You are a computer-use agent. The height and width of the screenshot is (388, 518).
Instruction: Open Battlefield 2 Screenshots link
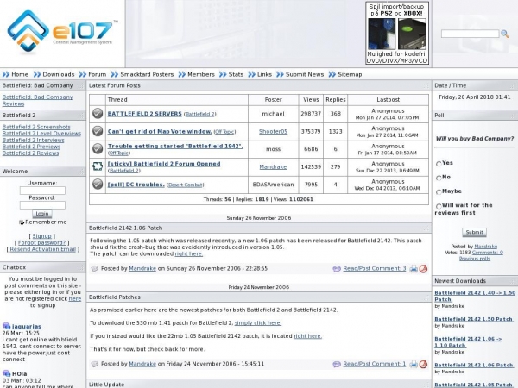point(36,127)
